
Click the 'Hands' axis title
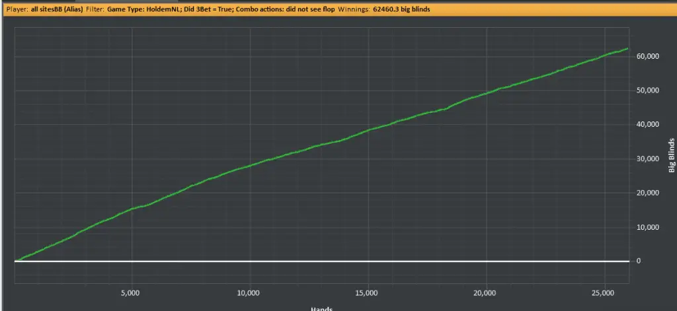pyautogui.click(x=322, y=308)
